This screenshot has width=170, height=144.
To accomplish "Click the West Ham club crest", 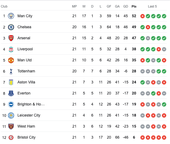I will [x=11, y=127].
